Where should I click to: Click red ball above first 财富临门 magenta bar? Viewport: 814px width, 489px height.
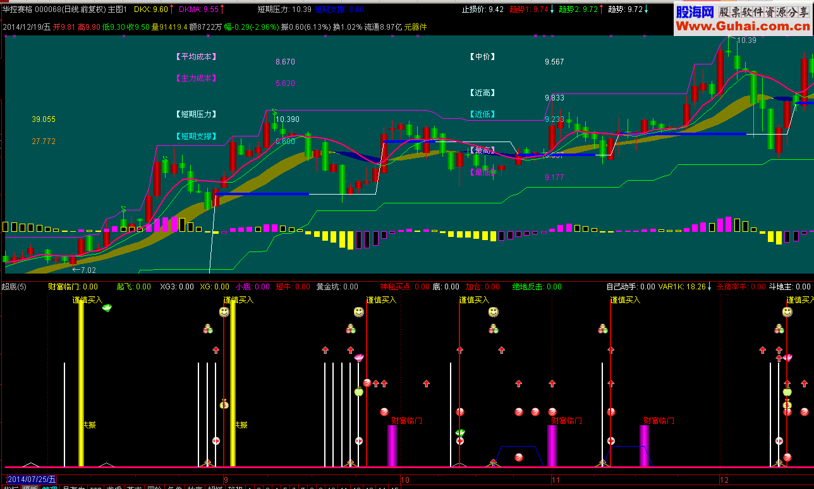coord(384,412)
